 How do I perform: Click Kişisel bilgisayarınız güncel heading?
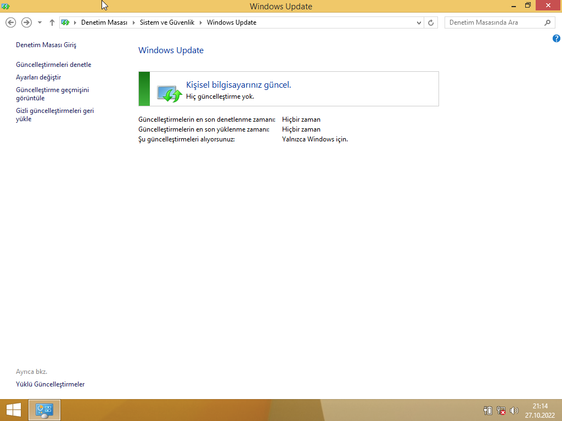click(x=238, y=85)
